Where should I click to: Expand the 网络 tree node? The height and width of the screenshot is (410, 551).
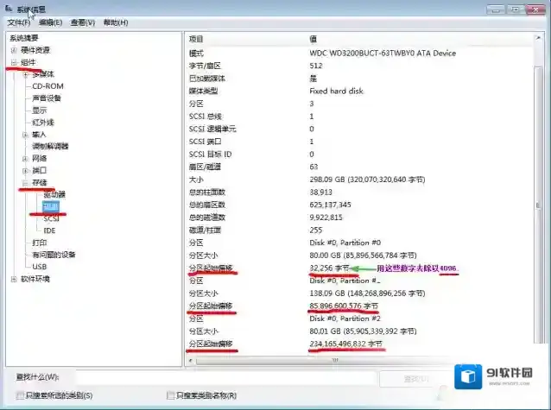point(25,159)
